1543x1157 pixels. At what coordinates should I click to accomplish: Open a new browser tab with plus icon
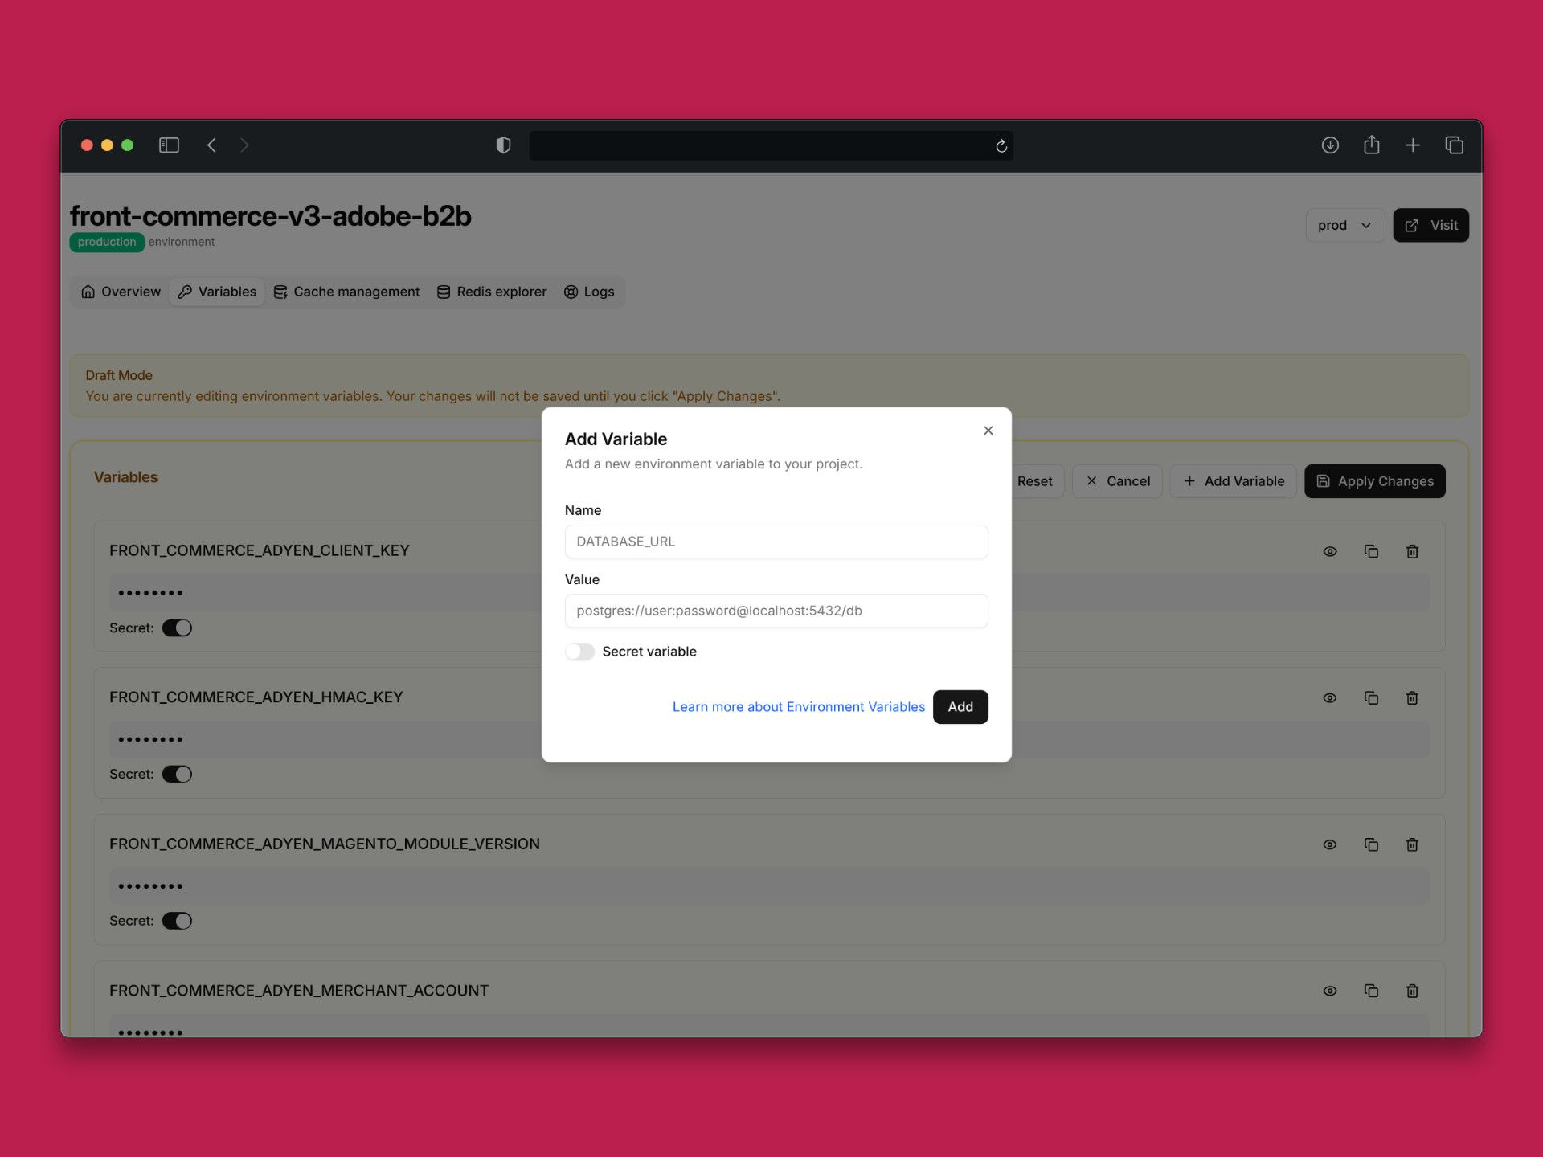1413,145
